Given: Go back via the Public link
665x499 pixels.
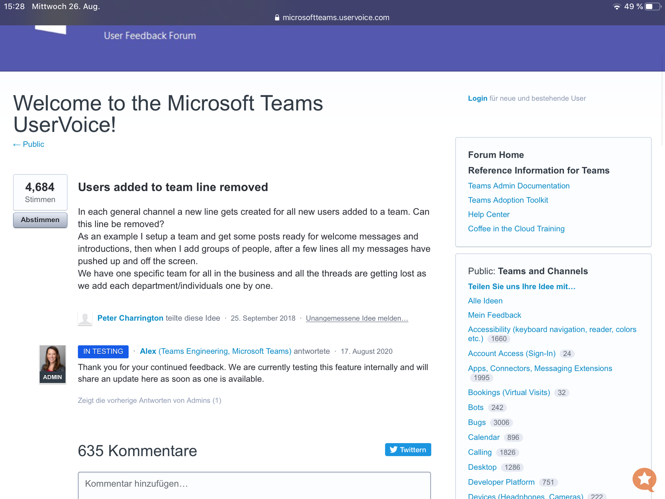Looking at the screenshot, I should (x=29, y=144).
